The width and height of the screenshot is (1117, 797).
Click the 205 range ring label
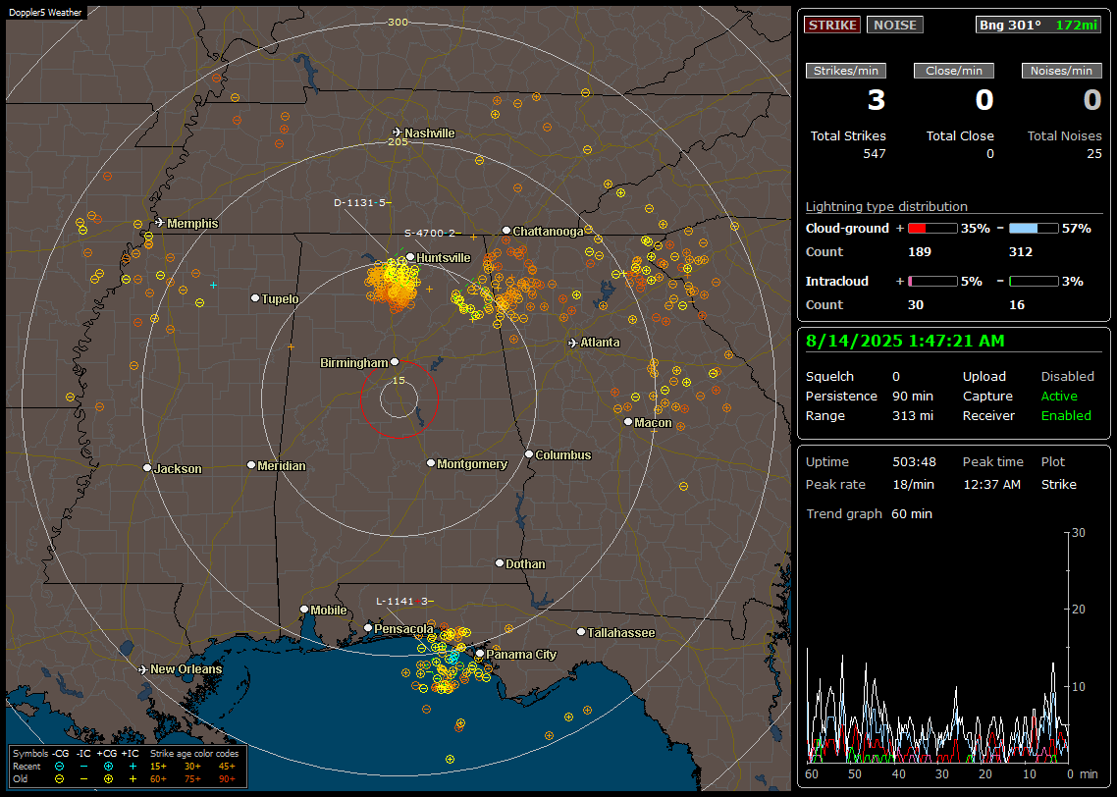coord(399,141)
